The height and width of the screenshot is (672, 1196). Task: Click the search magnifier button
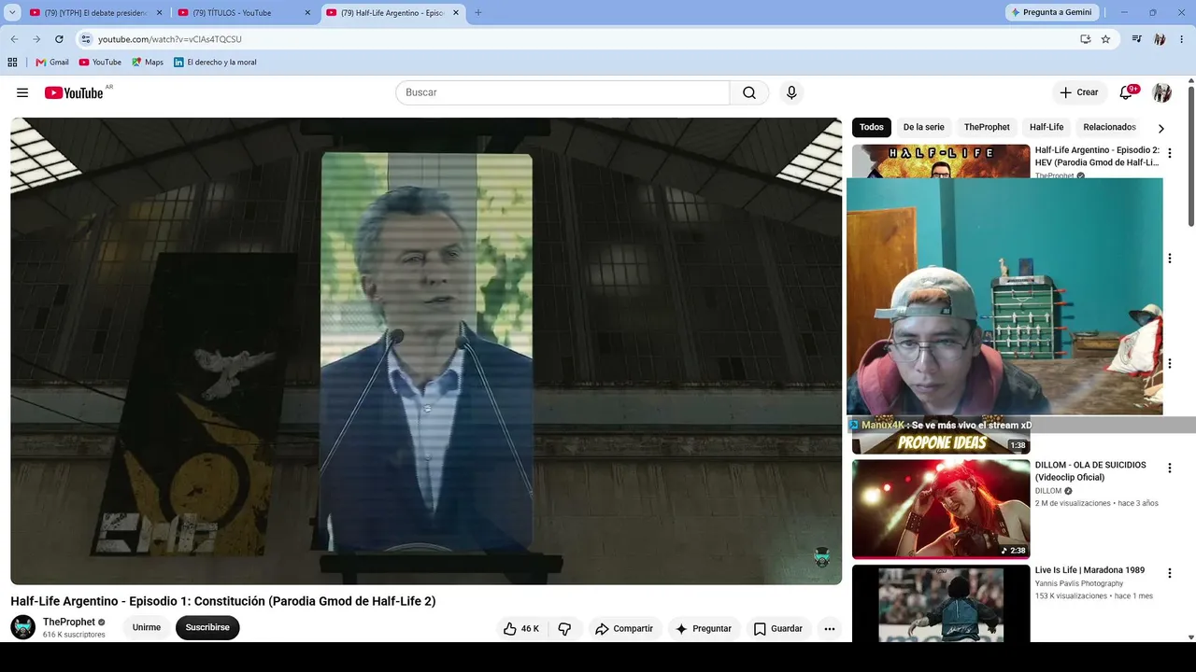coord(749,92)
